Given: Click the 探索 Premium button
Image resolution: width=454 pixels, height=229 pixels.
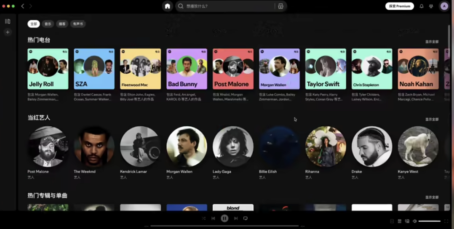Looking at the screenshot, I should 400,6.
